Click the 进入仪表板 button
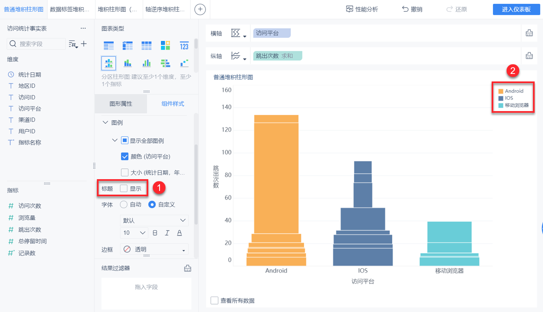Viewport: 543px width, 312px height. click(x=516, y=9)
